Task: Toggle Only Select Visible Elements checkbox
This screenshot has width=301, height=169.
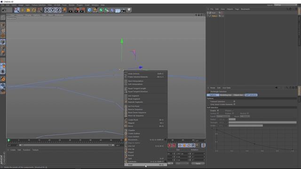Action: click(234, 104)
